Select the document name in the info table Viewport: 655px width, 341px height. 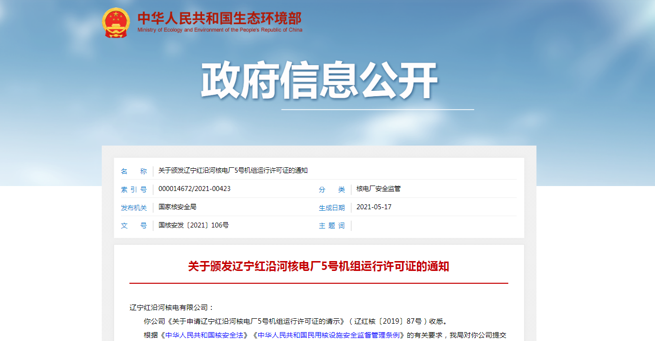coord(233,171)
